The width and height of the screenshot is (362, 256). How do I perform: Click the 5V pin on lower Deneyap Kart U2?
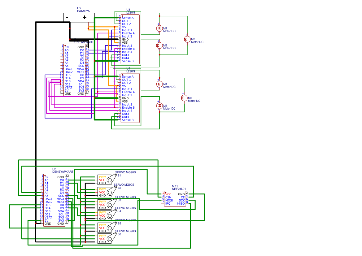pyautogui.click(x=46, y=221)
